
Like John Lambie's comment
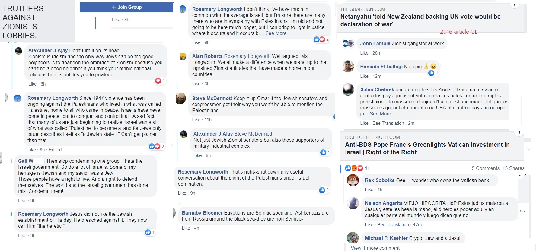click(x=364, y=53)
